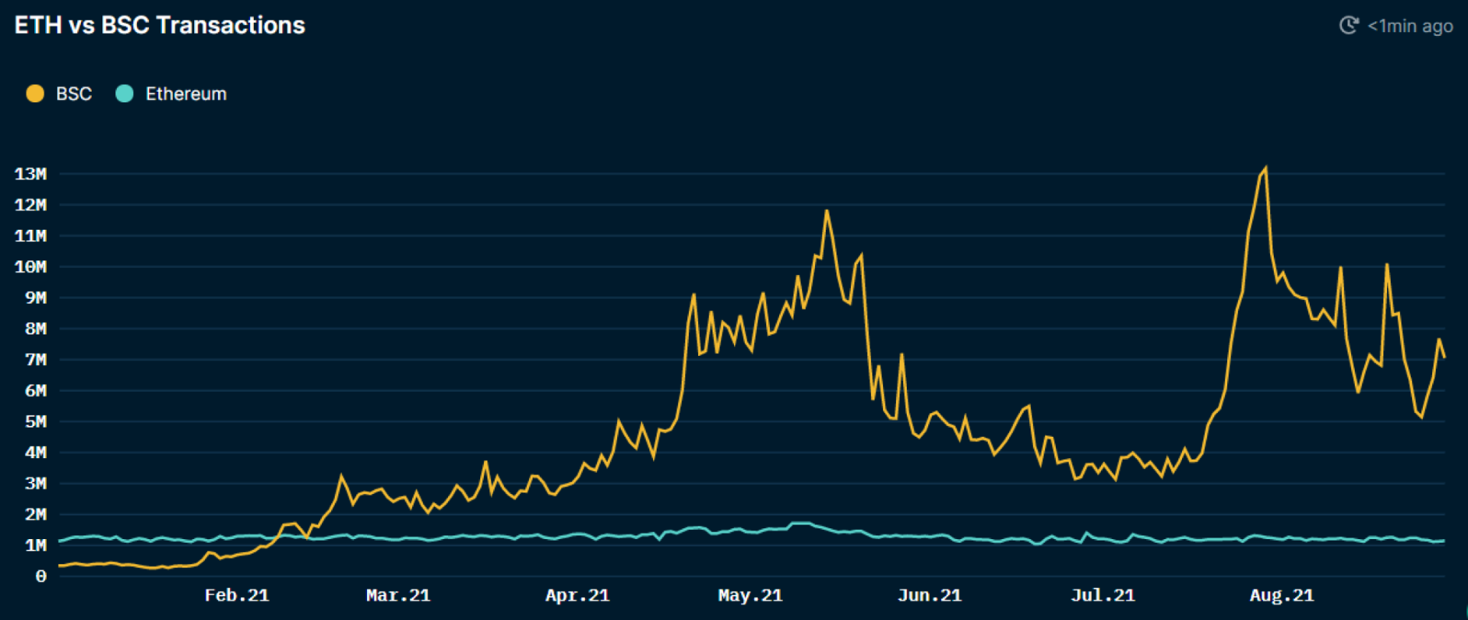
Task: Select the Feb.21 axis label
Action: coord(237,596)
